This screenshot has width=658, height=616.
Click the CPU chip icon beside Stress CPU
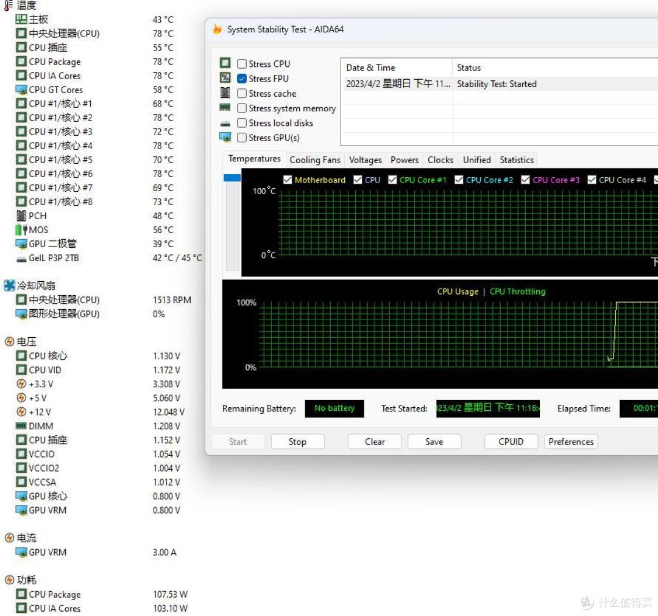(x=225, y=63)
